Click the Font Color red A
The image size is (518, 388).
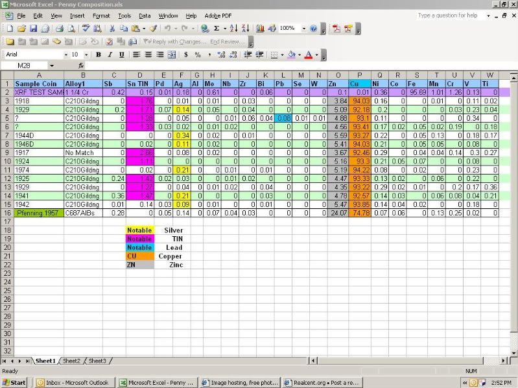click(x=308, y=55)
